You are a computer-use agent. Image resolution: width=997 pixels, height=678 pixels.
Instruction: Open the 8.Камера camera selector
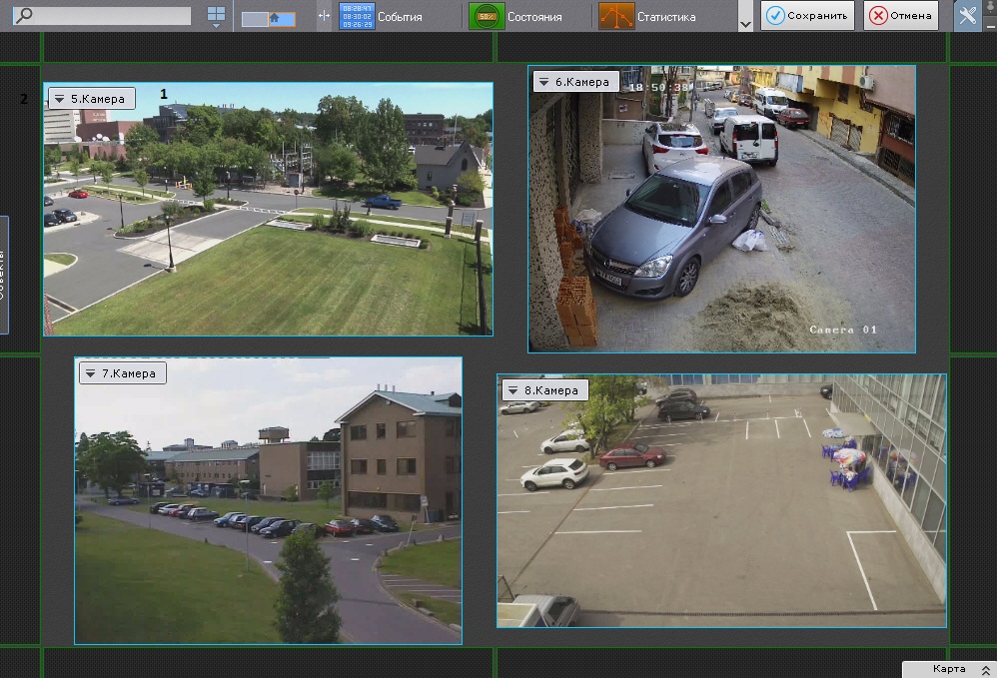[x=513, y=390]
